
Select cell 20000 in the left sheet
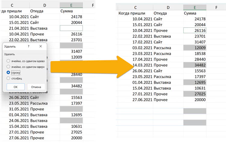(x=71, y=138)
